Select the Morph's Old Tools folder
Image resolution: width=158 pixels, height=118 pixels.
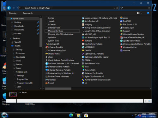pyautogui.click(x=62, y=31)
